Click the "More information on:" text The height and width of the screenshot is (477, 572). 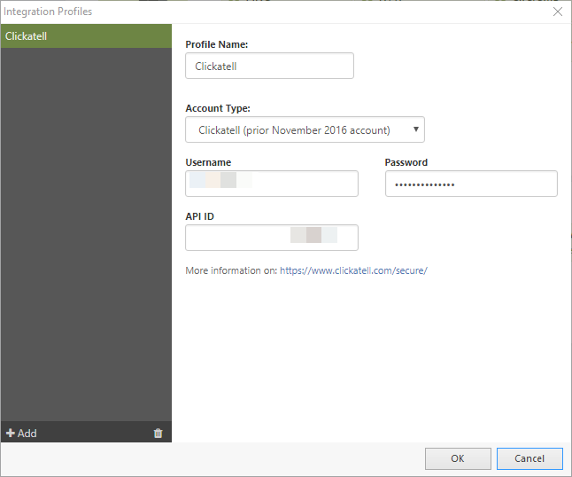coord(231,270)
